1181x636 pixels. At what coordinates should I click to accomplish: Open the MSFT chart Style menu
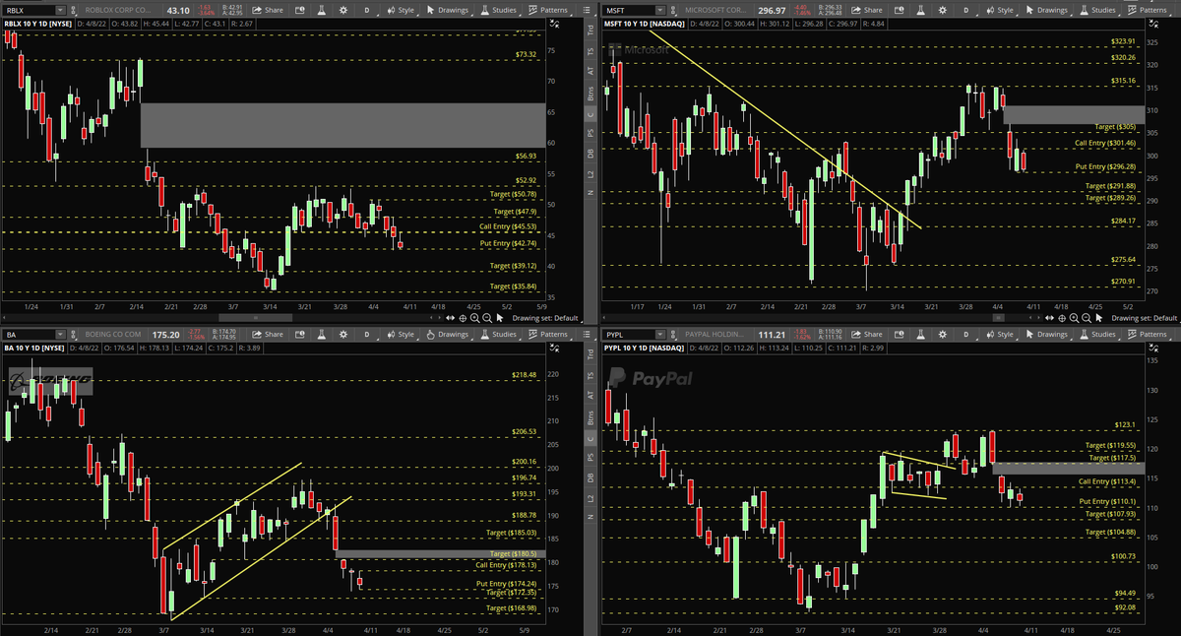coord(999,9)
